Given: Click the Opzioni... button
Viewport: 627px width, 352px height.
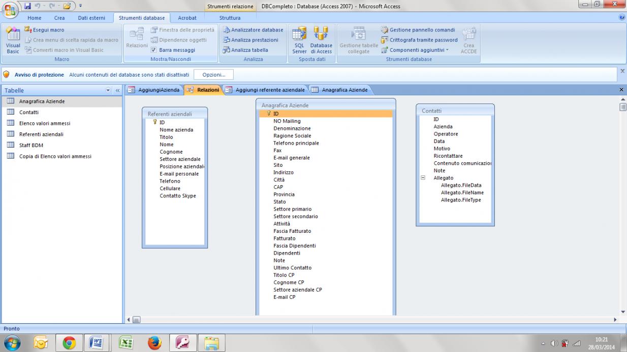Looking at the screenshot, I should coord(213,75).
